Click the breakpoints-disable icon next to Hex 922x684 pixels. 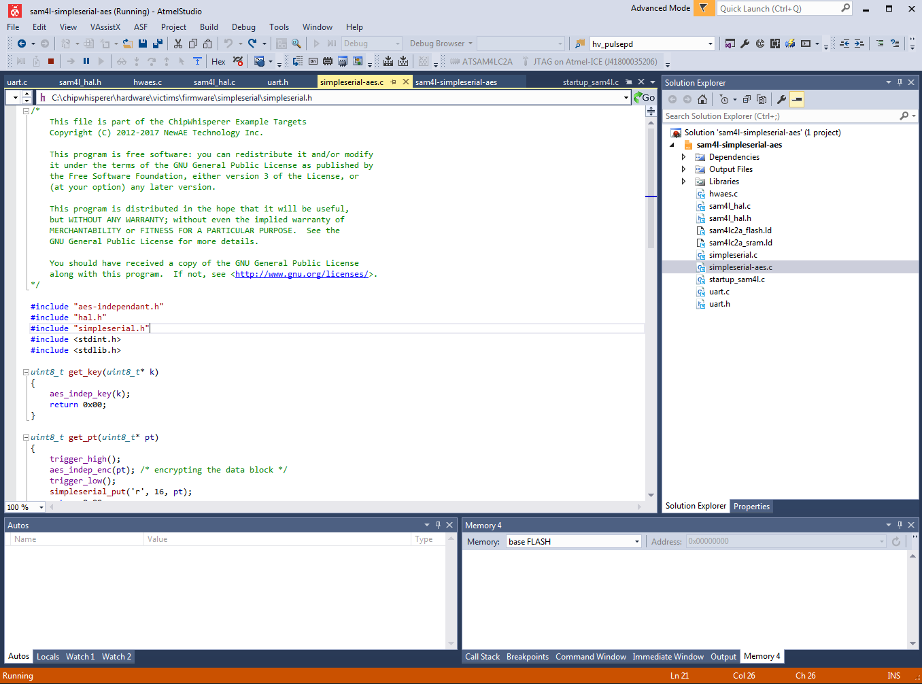point(238,61)
